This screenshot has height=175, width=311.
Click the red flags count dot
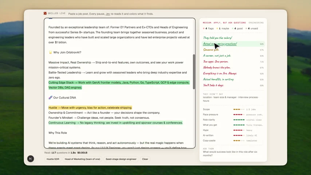pyautogui.click(x=204, y=28)
